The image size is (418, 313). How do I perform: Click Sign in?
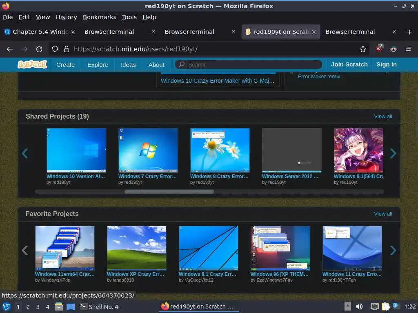[x=387, y=64]
